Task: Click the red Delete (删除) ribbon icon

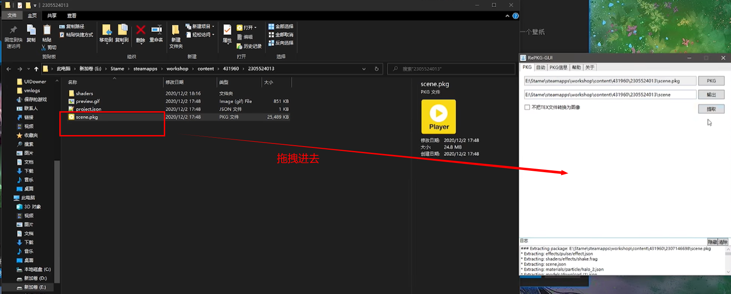Action: coord(140,30)
